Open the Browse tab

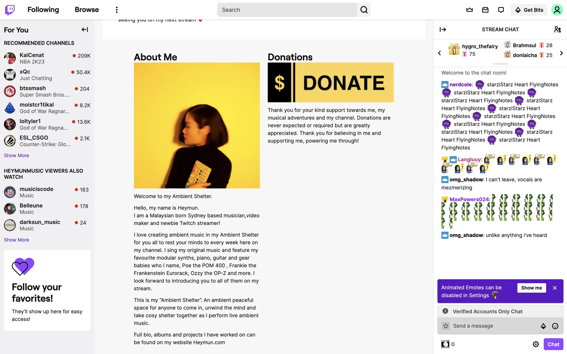pos(87,10)
